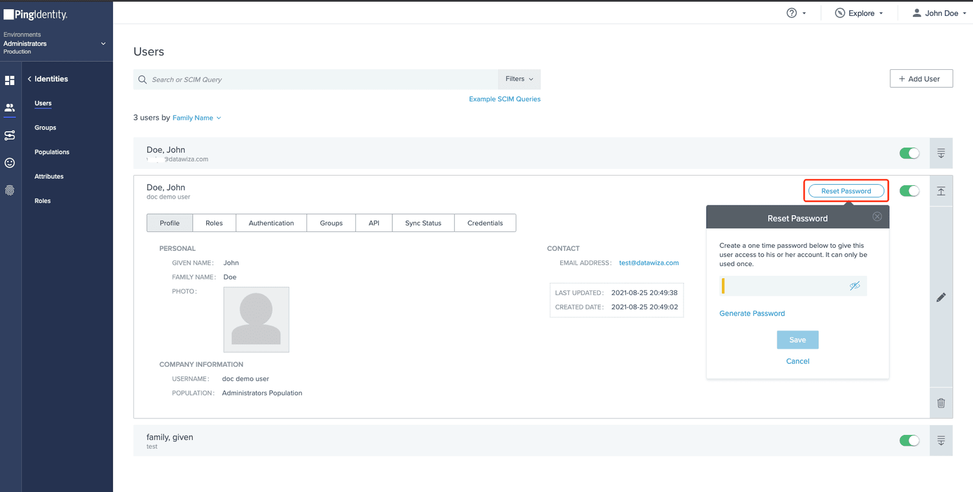Switch to the Credentials tab

click(x=485, y=223)
